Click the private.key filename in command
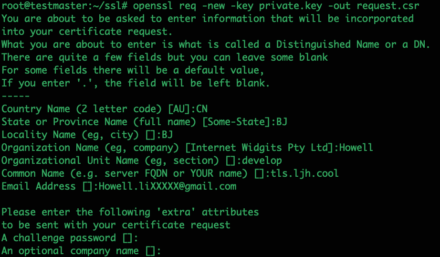 [291, 6]
